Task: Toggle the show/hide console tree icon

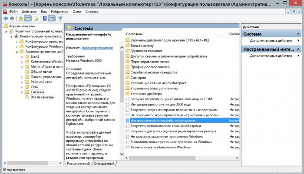Action: [27, 18]
